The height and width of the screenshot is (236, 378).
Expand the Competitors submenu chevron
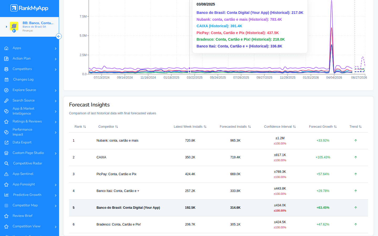pos(56,69)
